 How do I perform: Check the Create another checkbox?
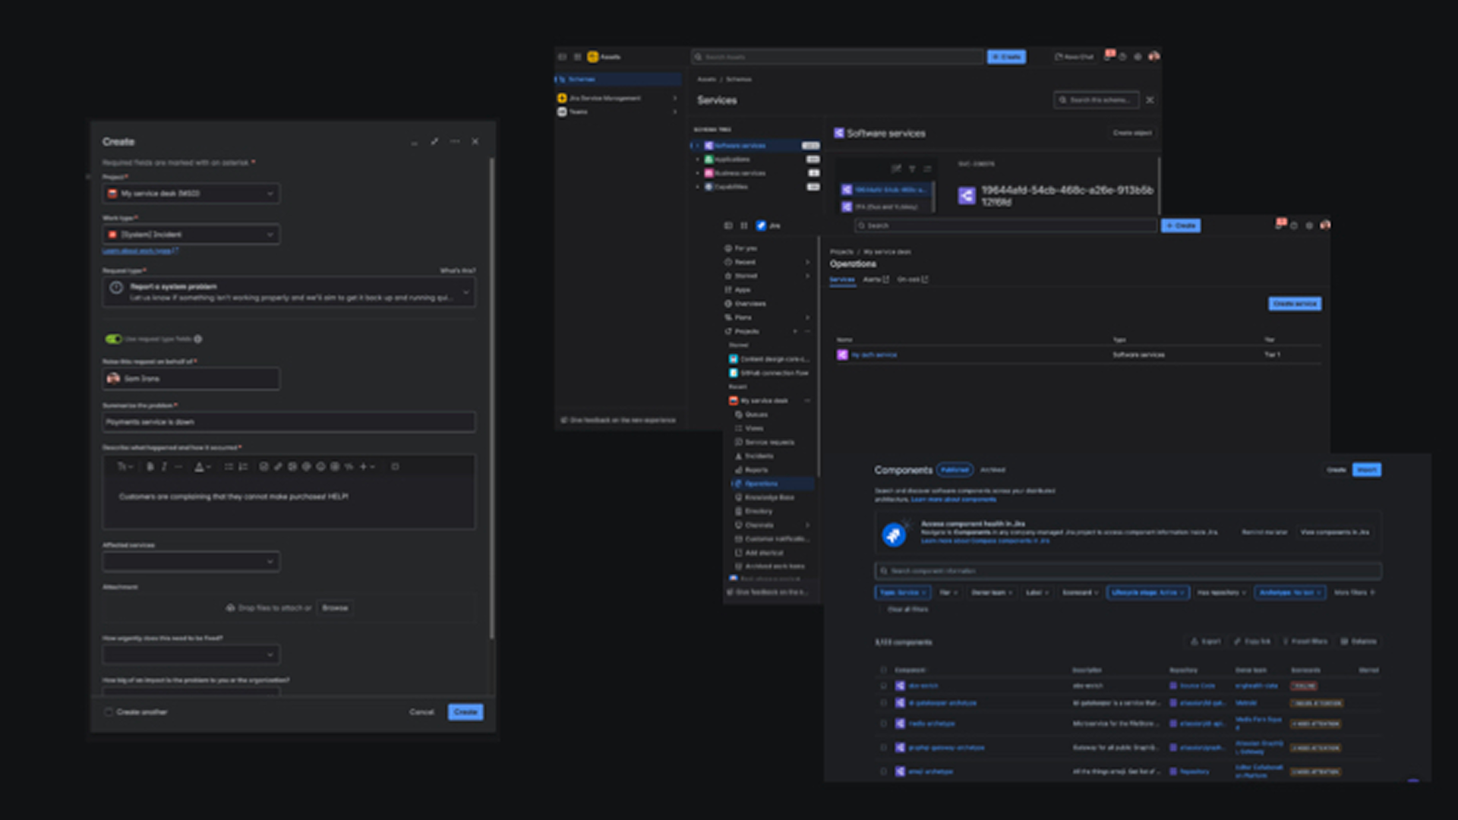click(x=109, y=712)
